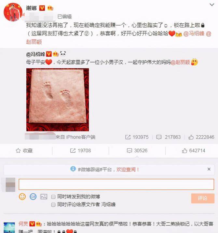The height and width of the screenshot is (233, 218).
Task: Attach a picture using the image icon
Action: (x=44, y=197)
